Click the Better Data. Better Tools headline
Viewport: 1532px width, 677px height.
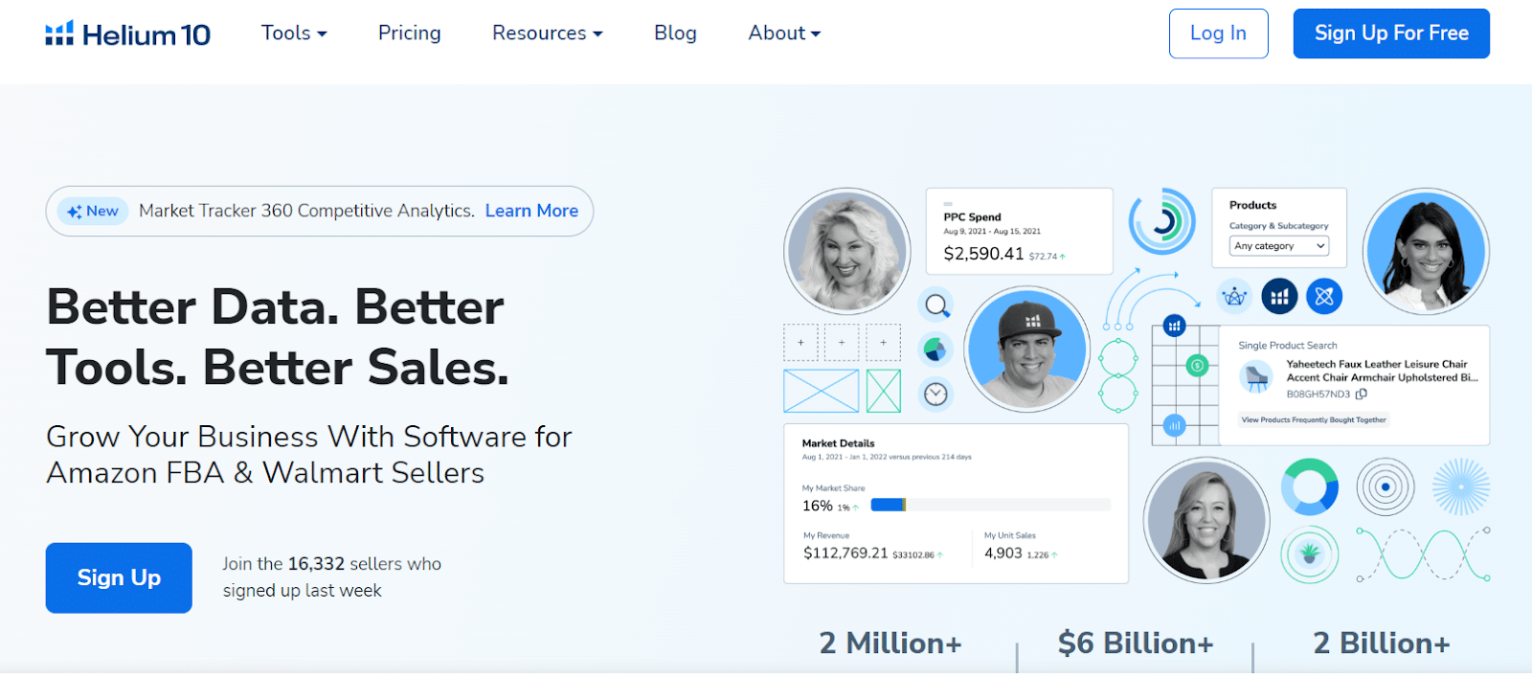(277, 337)
